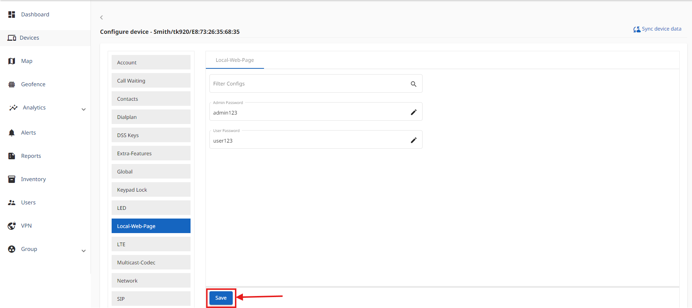Select the Keypad Lock section
The image size is (692, 308).
pos(151,189)
